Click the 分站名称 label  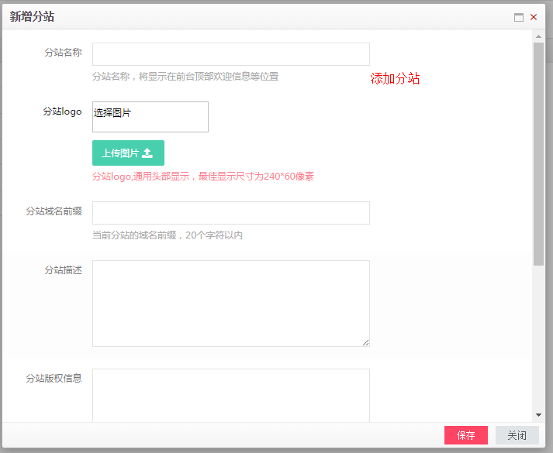click(x=63, y=53)
